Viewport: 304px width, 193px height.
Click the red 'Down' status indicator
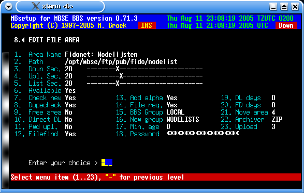click(286, 25)
